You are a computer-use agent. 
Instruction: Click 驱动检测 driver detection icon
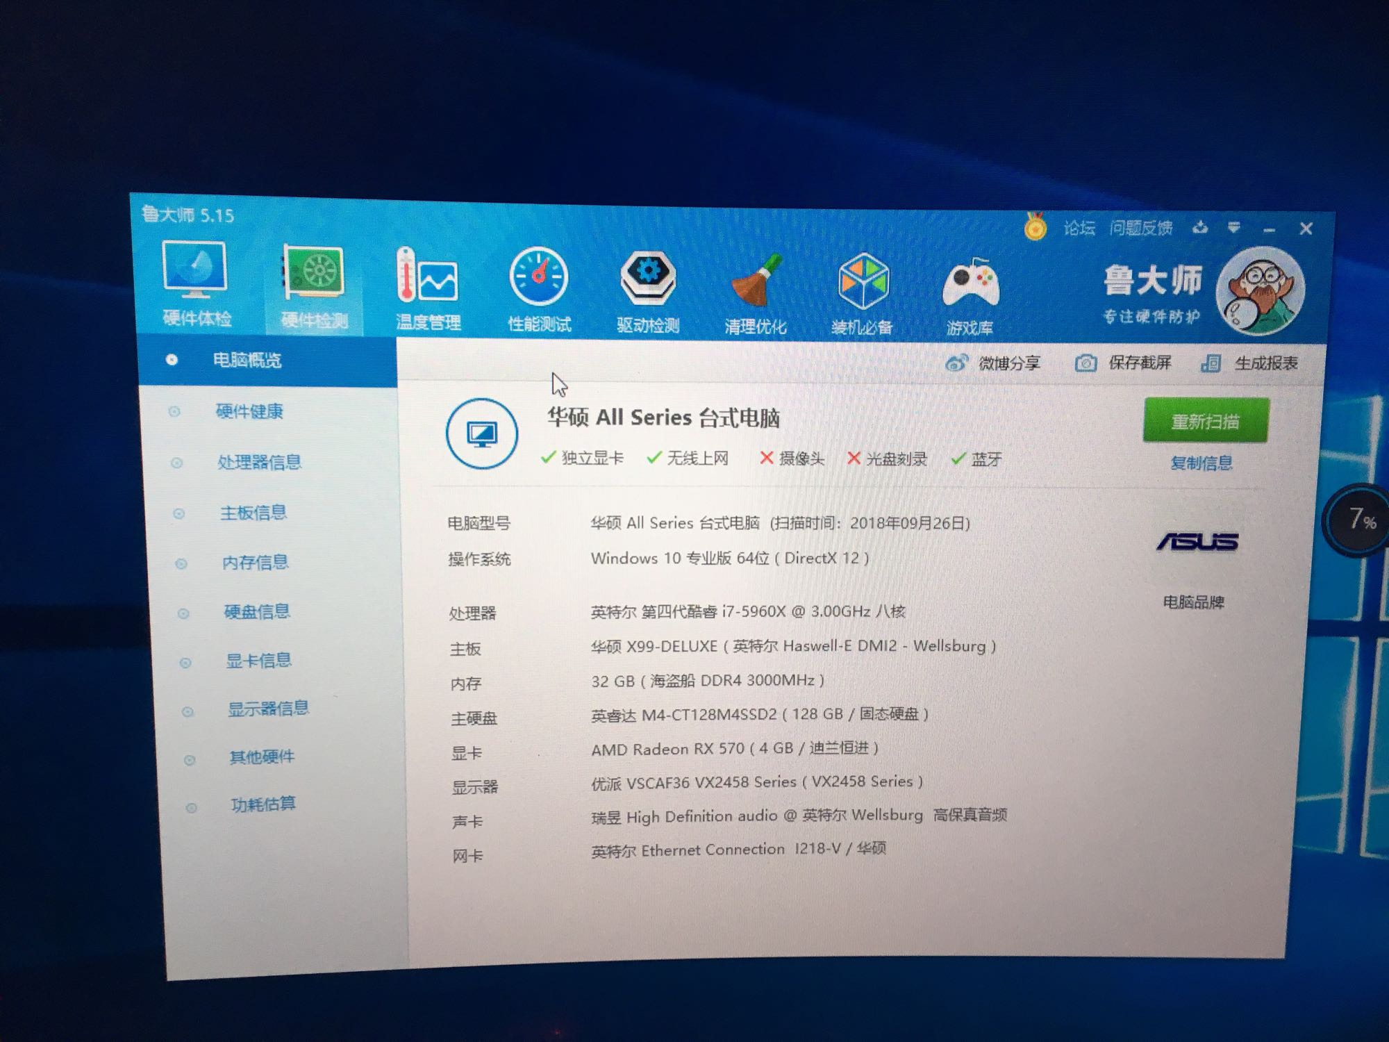pos(647,280)
